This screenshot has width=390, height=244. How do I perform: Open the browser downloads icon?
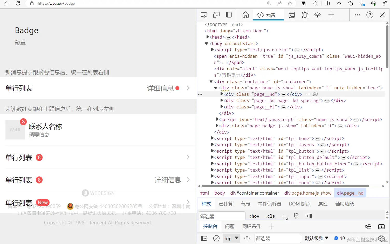point(362,3)
